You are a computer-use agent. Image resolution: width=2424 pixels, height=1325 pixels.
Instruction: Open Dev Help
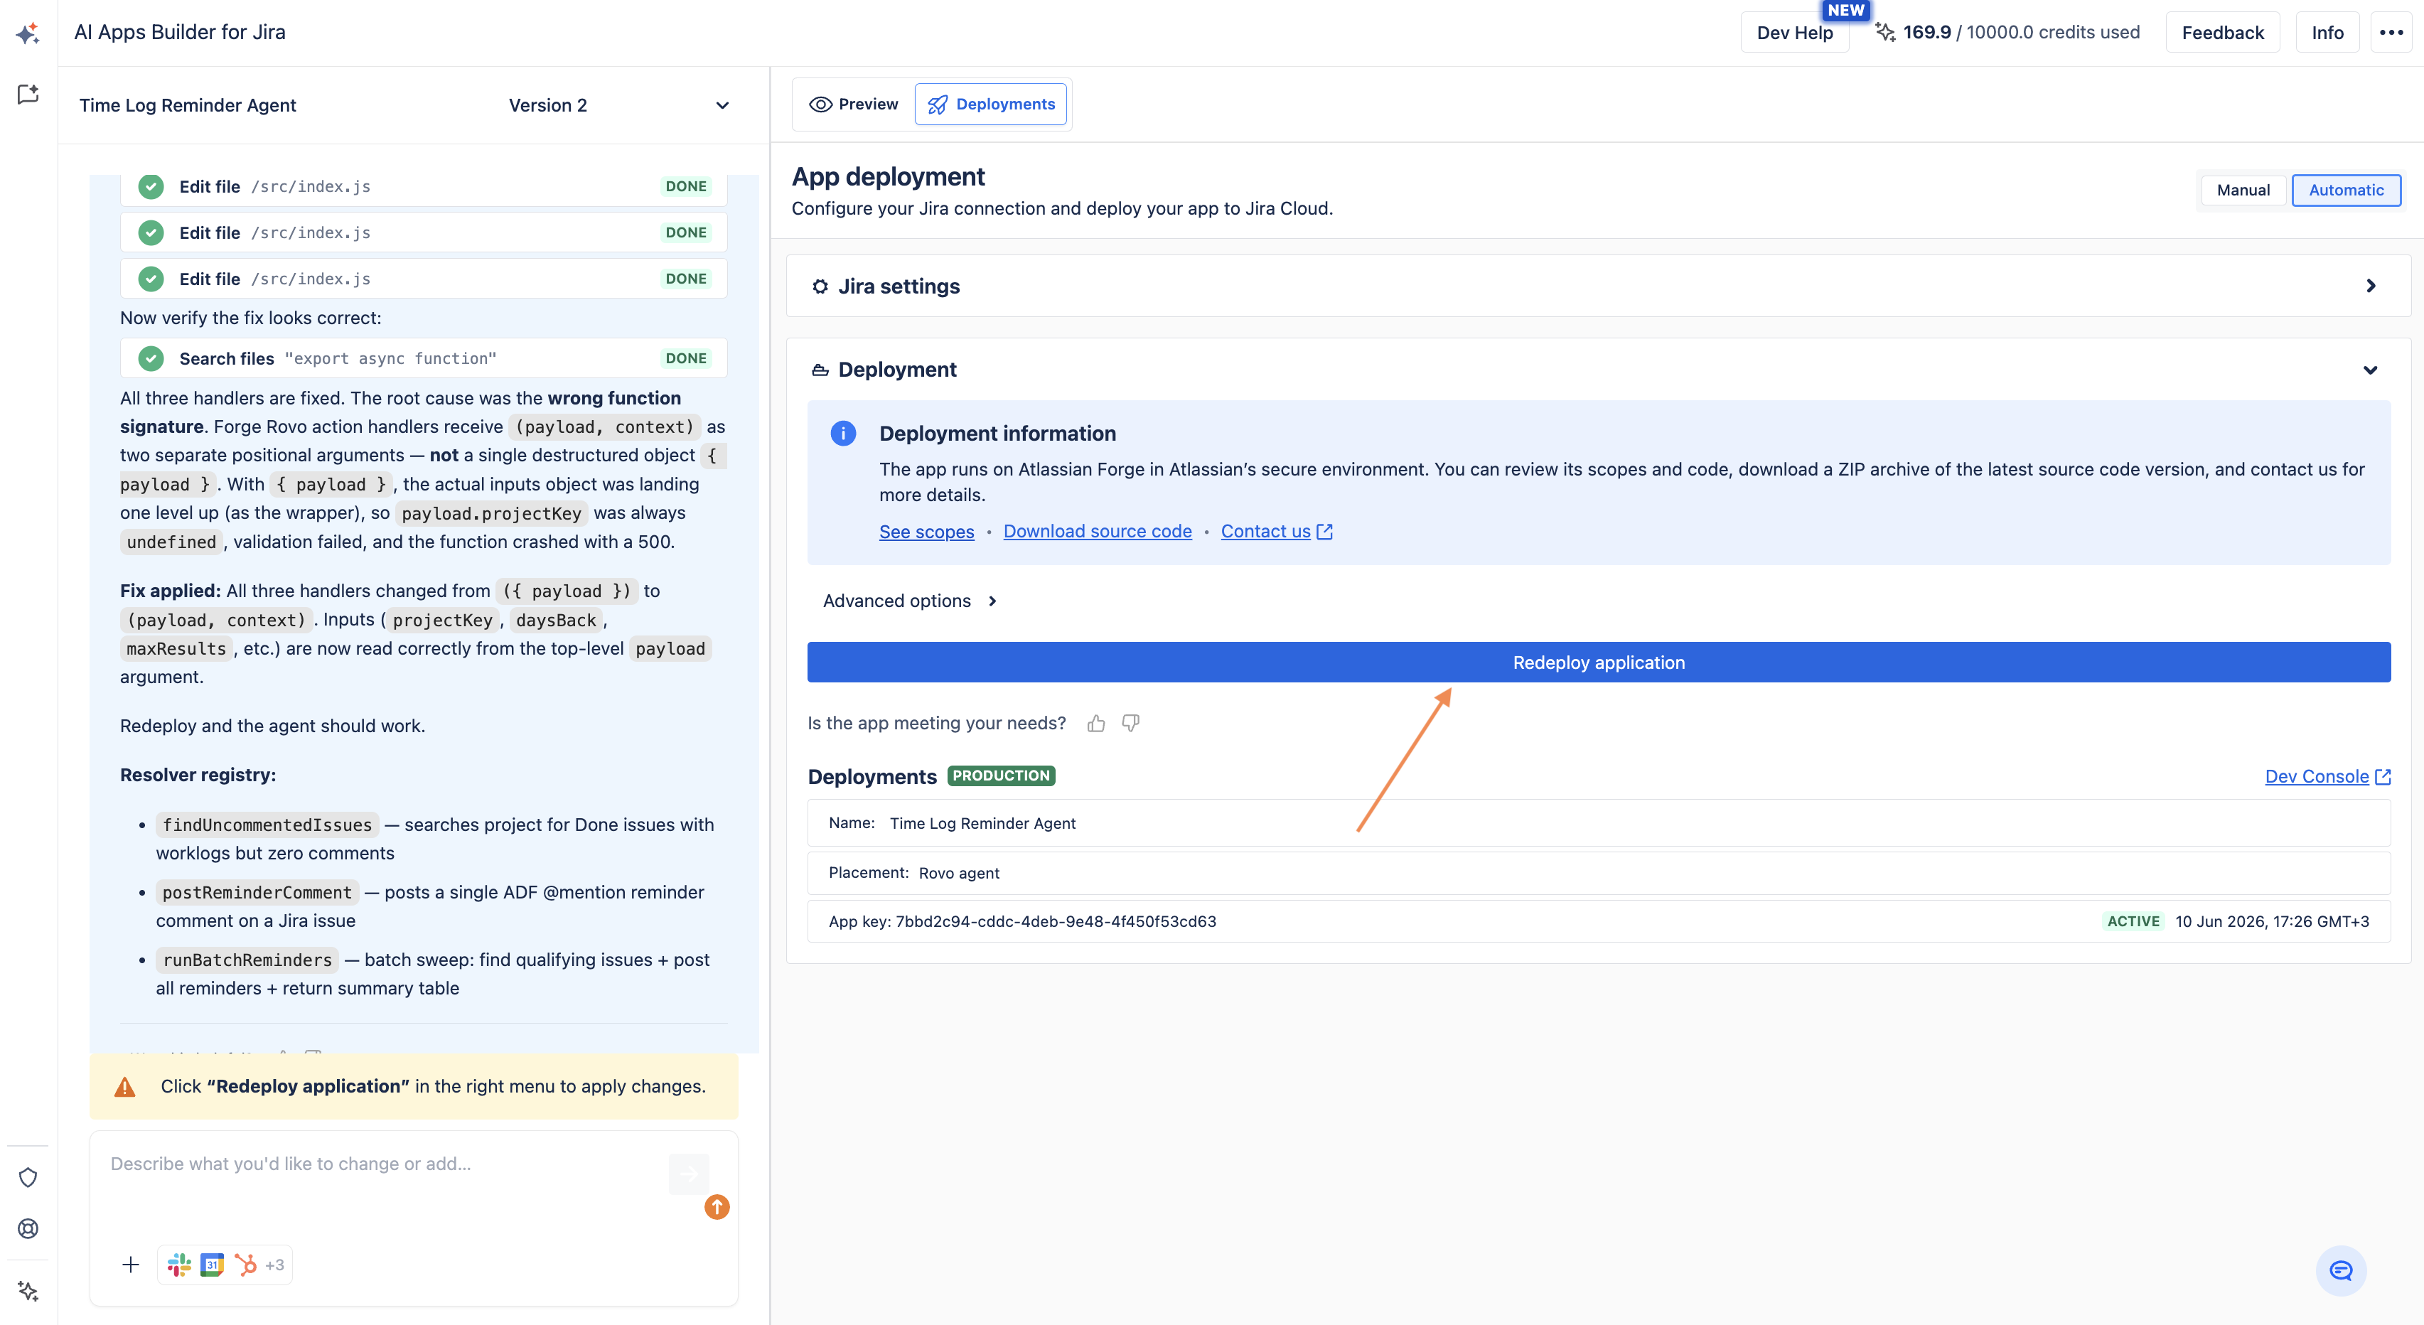(1794, 33)
